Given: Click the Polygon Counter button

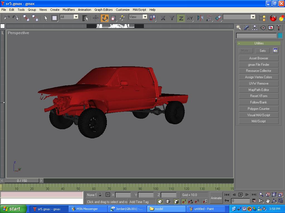Looking at the screenshot, I should (x=259, y=109).
